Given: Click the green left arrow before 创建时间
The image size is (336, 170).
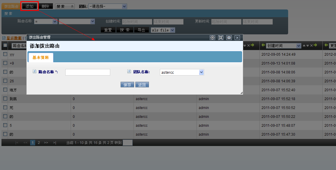Looking at the screenshot, I should tap(263, 45).
